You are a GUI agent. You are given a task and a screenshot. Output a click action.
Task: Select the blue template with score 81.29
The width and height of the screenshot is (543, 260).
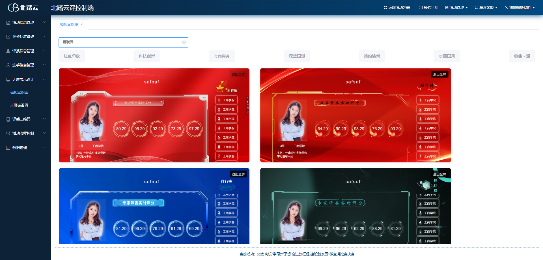pyautogui.click(x=154, y=206)
